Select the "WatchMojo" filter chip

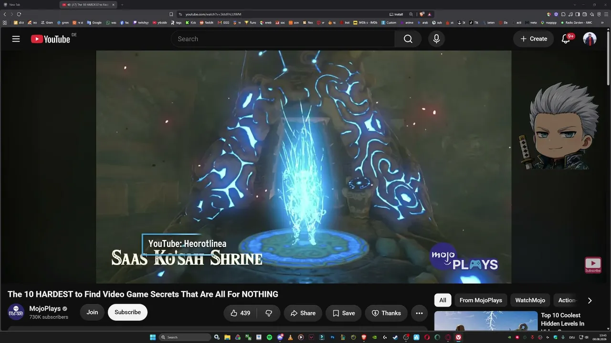pyautogui.click(x=530, y=300)
